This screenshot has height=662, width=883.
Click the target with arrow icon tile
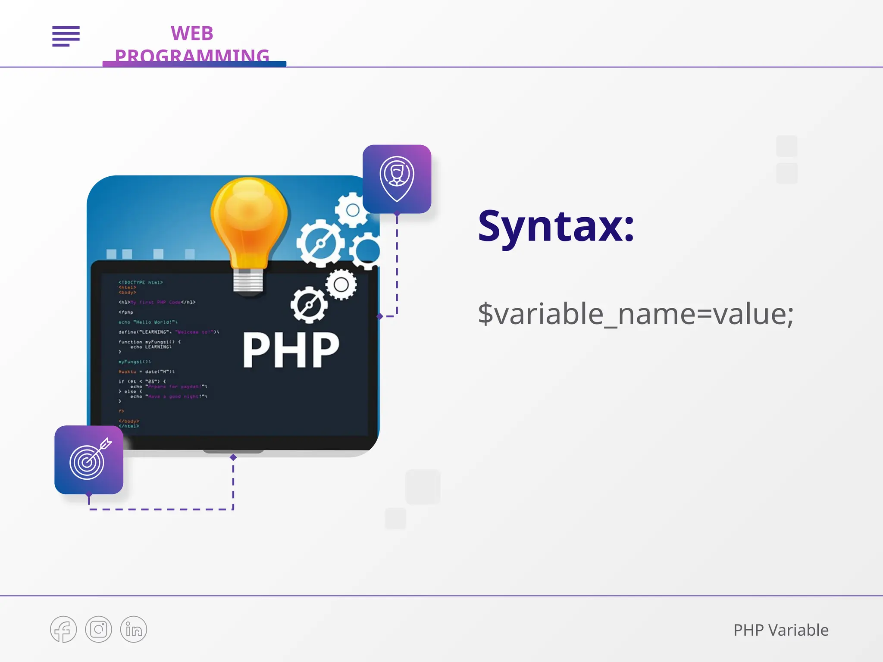(x=89, y=460)
